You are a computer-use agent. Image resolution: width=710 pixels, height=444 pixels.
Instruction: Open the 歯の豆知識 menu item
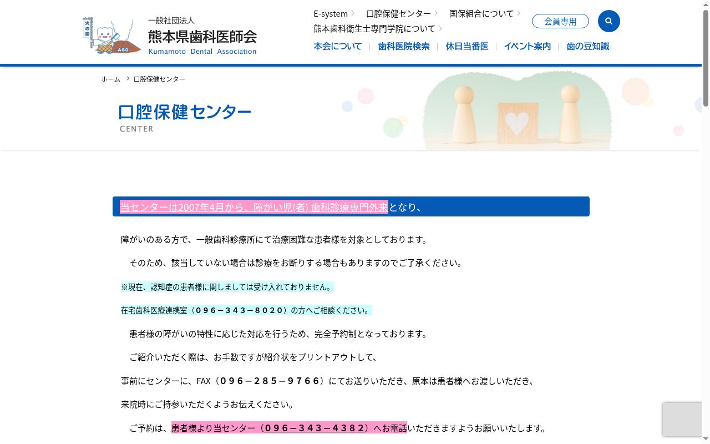click(588, 46)
